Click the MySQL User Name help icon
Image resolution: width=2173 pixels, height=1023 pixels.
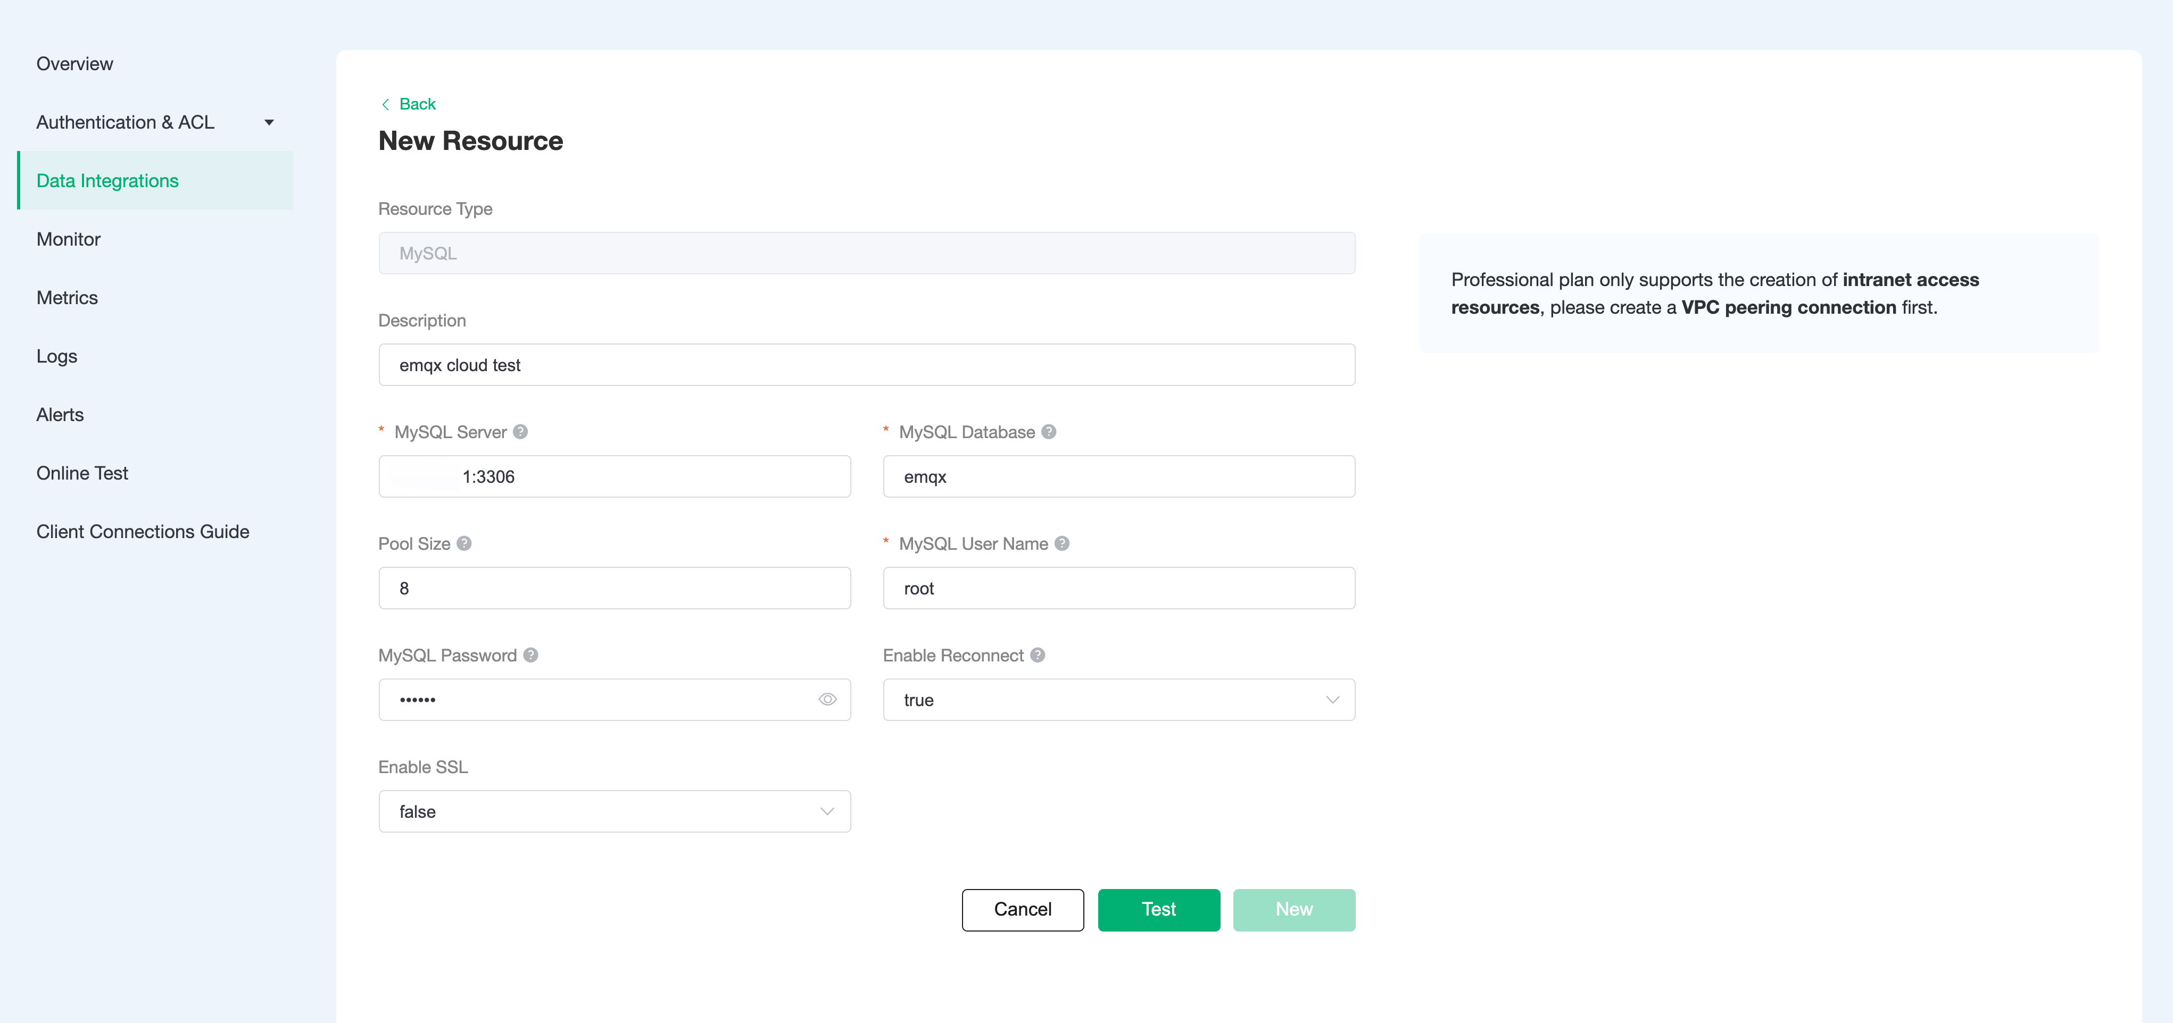[1062, 543]
